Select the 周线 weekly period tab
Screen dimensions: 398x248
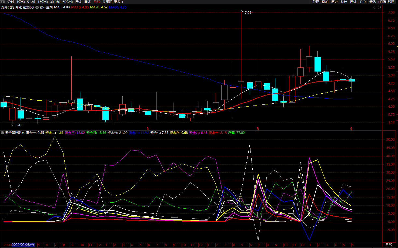(88, 2)
